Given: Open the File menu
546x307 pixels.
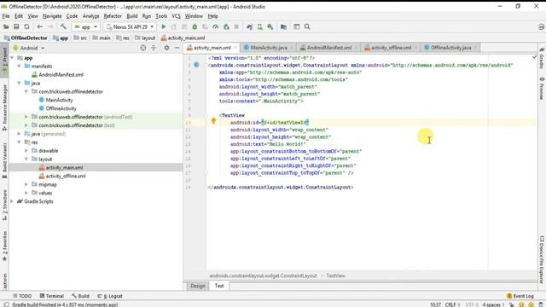Looking at the screenshot, I should [x=6, y=16].
